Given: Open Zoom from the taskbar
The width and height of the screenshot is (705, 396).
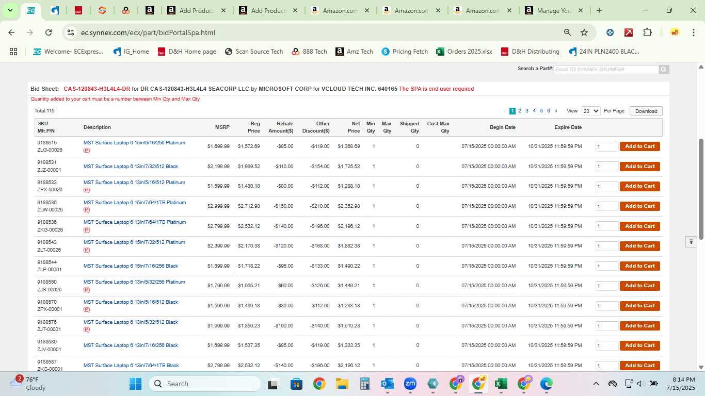Looking at the screenshot, I should [x=410, y=384].
